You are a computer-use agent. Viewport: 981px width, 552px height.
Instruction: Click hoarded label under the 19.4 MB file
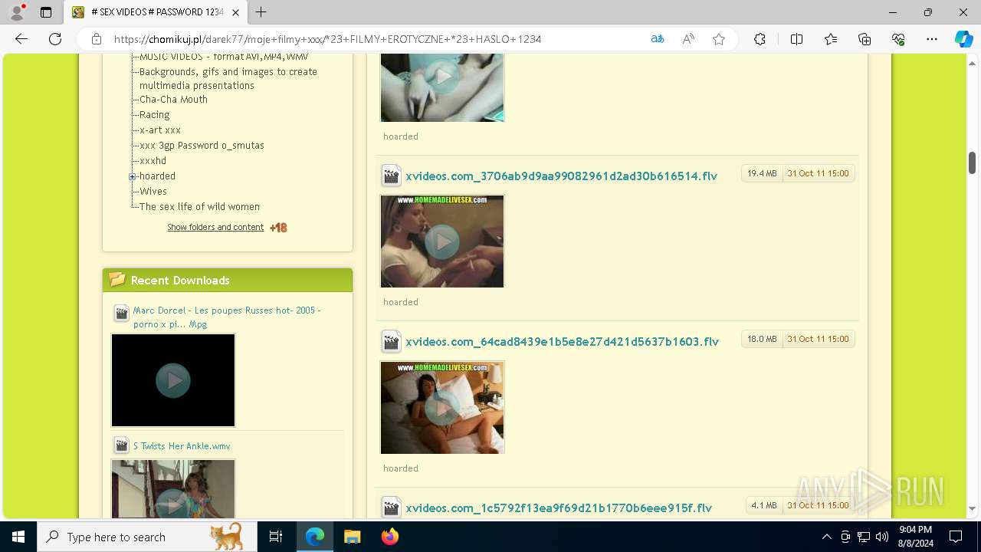click(x=401, y=302)
